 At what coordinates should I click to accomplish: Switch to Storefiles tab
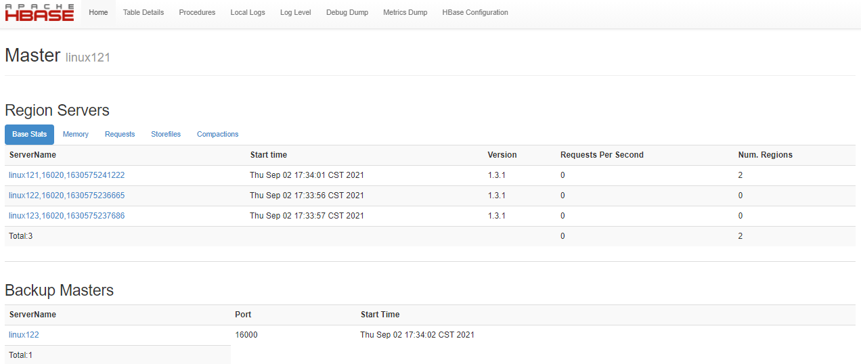click(x=166, y=135)
